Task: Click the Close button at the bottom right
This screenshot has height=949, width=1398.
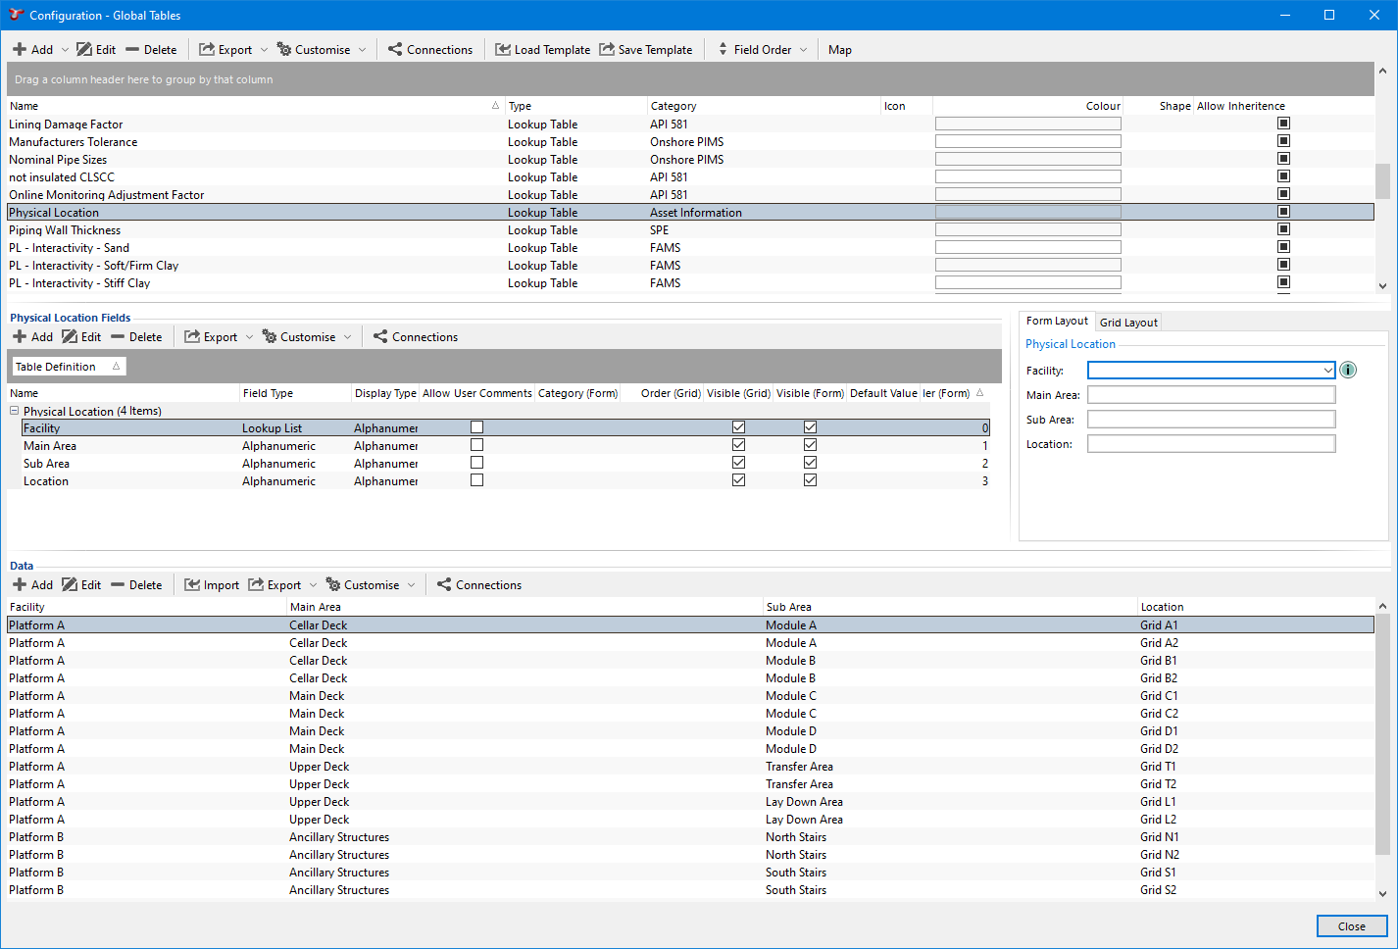Action: 1351,926
